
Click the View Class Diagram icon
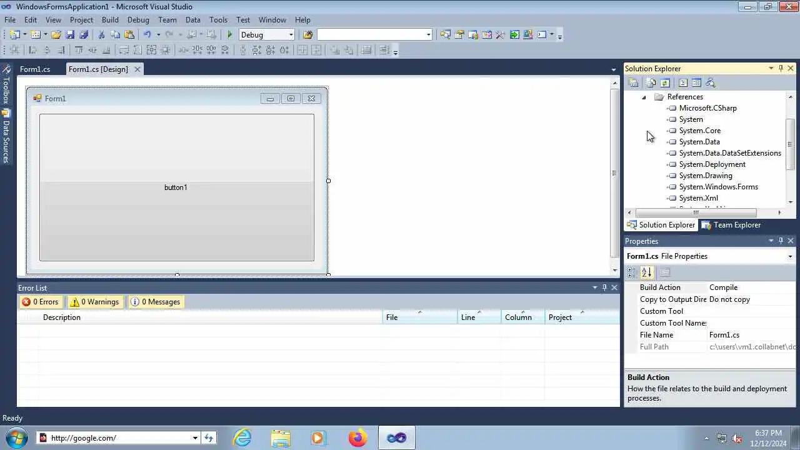pos(710,83)
